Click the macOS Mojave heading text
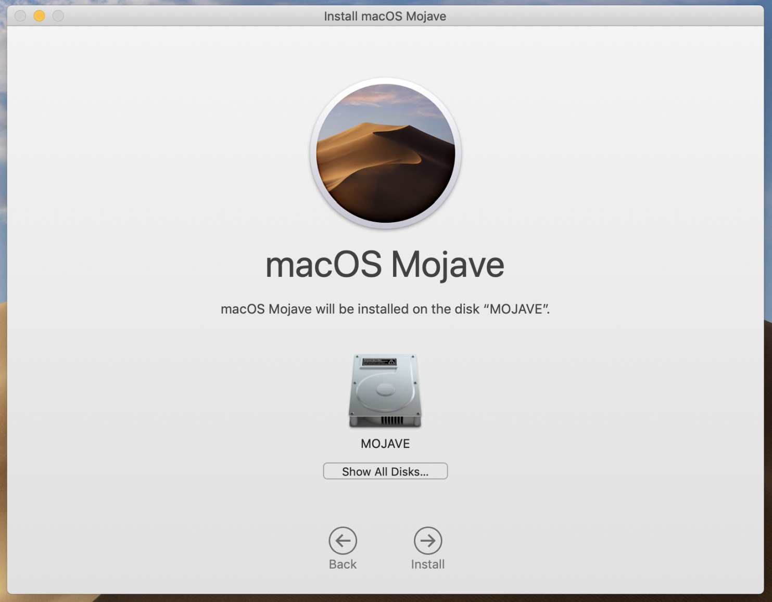The image size is (772, 602). click(385, 265)
